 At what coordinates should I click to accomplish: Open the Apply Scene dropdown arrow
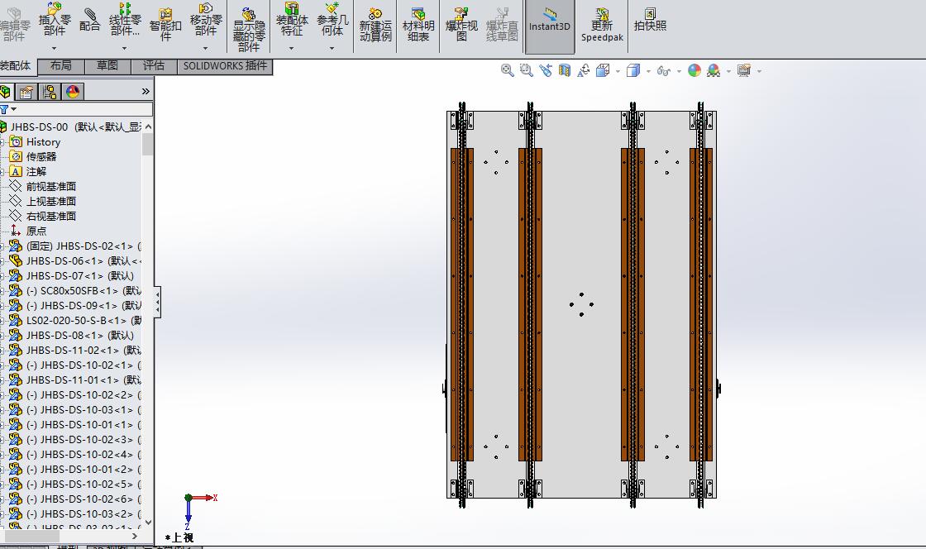728,71
